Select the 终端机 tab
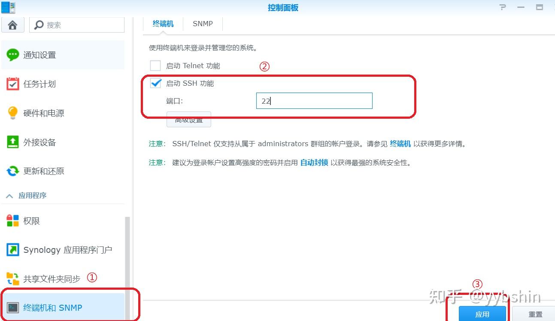 coord(163,24)
